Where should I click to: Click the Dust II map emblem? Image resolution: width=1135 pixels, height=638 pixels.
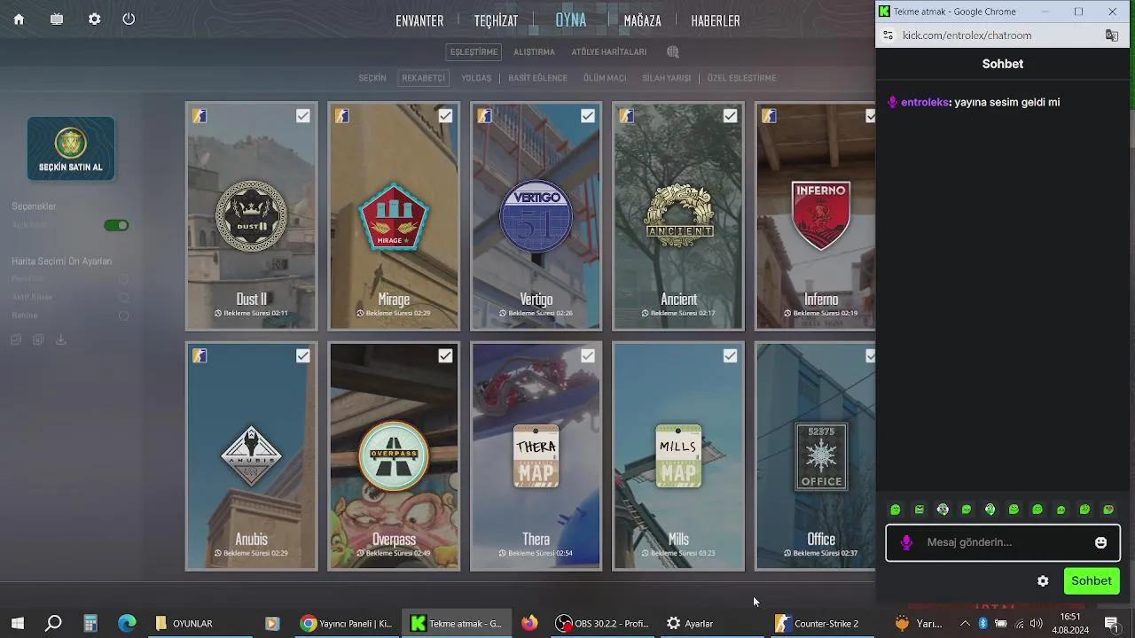pos(251,216)
